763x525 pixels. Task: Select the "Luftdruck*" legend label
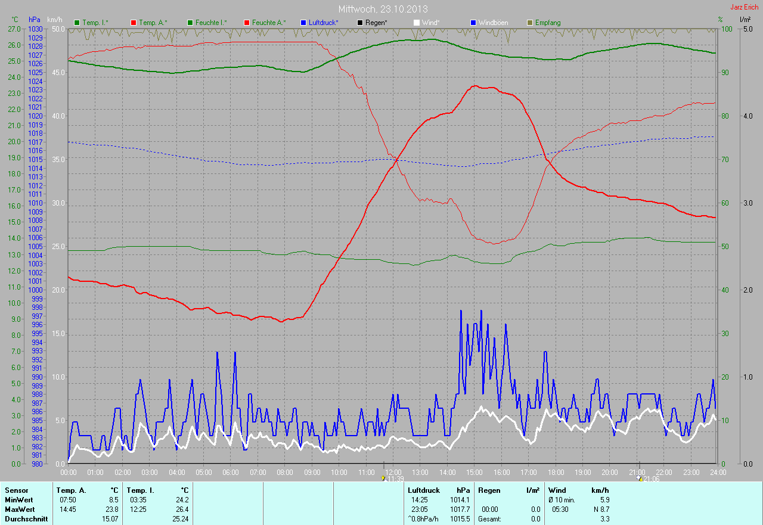[324, 23]
